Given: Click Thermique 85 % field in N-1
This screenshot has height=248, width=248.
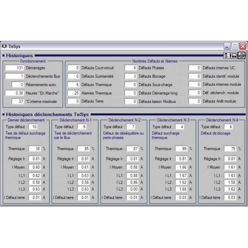Looking at the screenshot, I should click(83, 149).
